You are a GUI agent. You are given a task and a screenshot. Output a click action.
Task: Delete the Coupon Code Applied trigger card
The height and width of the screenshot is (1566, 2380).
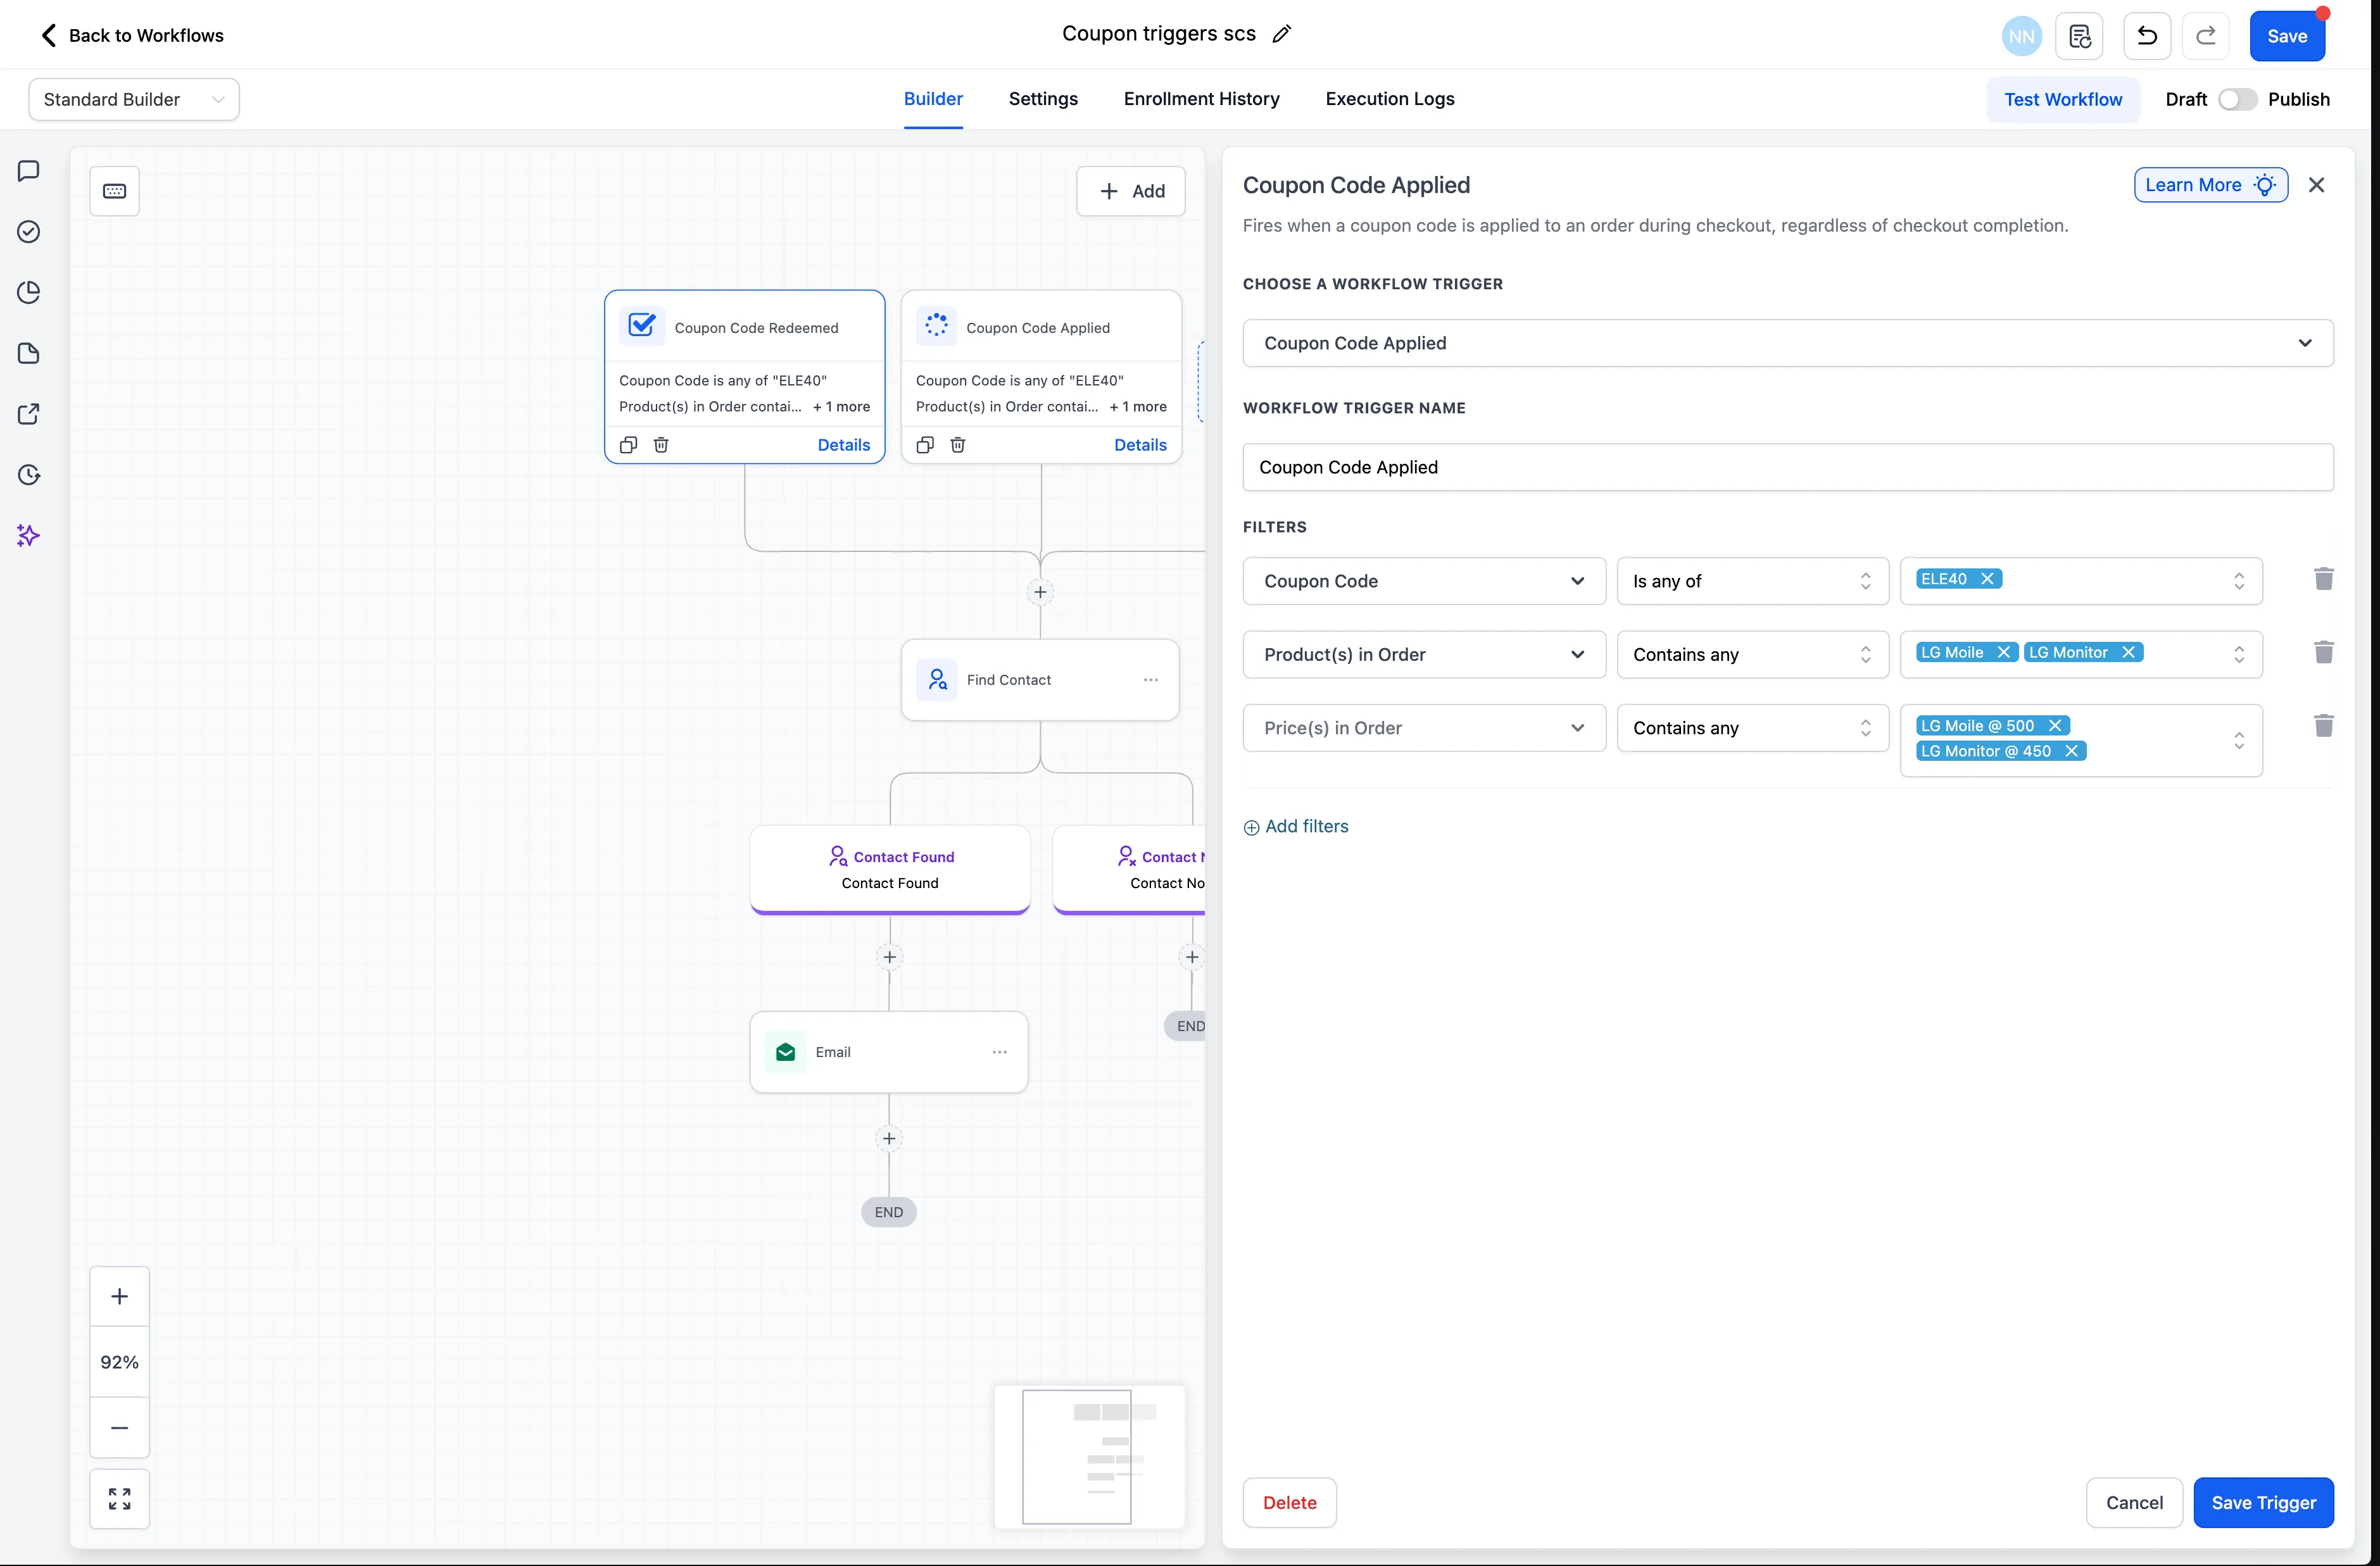coord(957,444)
